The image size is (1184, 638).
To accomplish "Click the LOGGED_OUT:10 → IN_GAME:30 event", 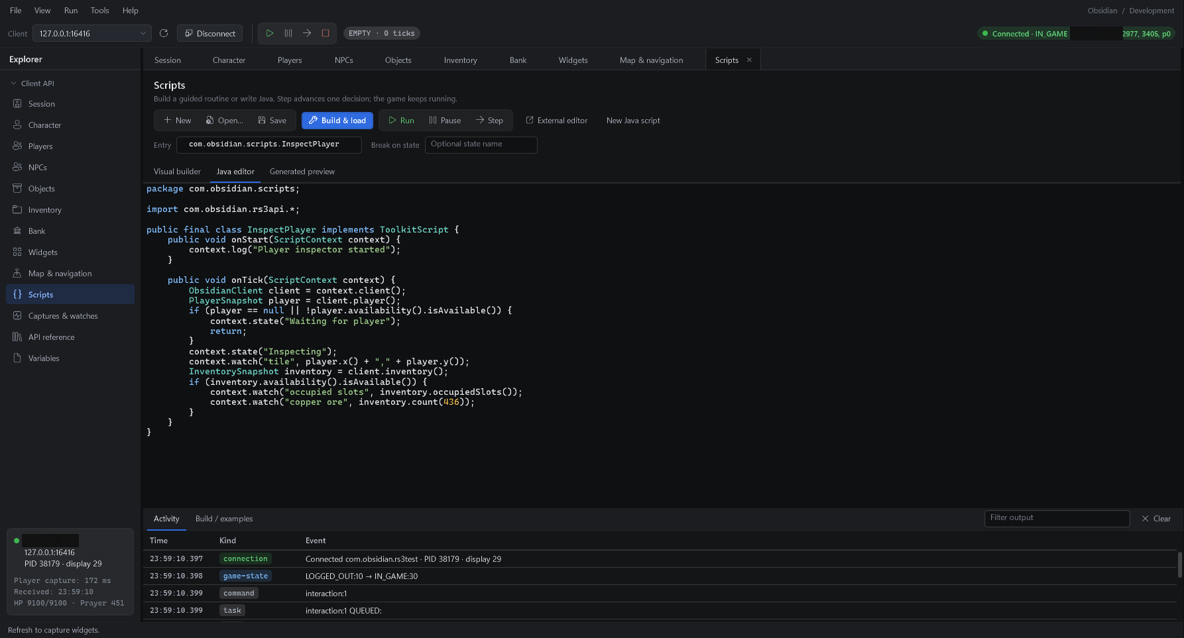I will (x=361, y=576).
